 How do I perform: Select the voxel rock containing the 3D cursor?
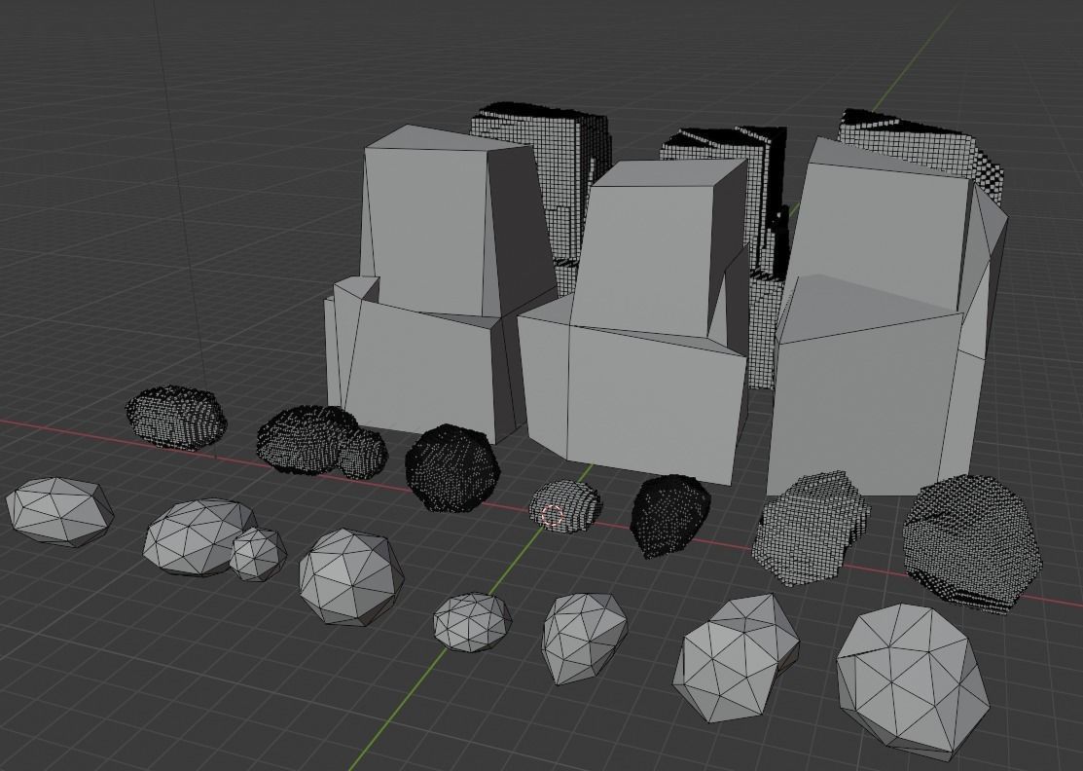coord(565,507)
